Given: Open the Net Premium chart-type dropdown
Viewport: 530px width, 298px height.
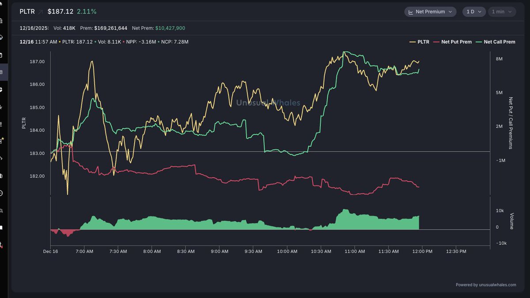Looking at the screenshot, I should 430,11.
